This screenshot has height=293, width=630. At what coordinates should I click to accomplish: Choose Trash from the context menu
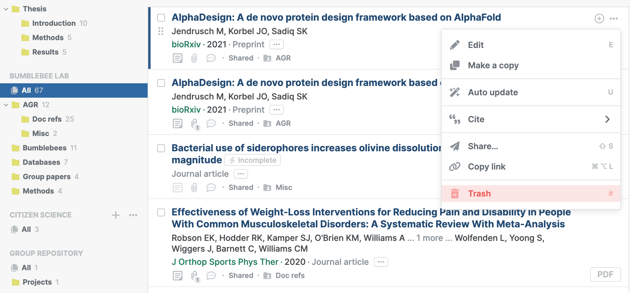(x=479, y=194)
